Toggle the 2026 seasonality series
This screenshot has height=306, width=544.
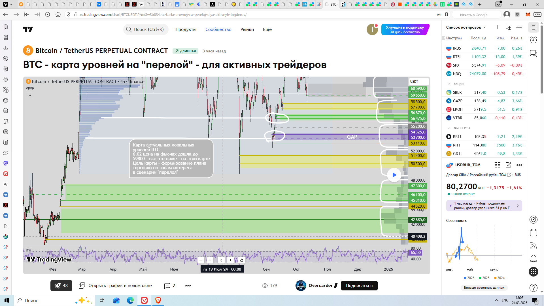point(469,278)
